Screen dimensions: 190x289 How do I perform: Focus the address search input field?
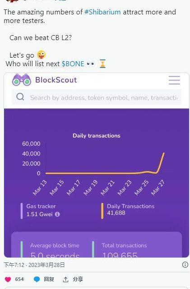click(x=97, y=97)
